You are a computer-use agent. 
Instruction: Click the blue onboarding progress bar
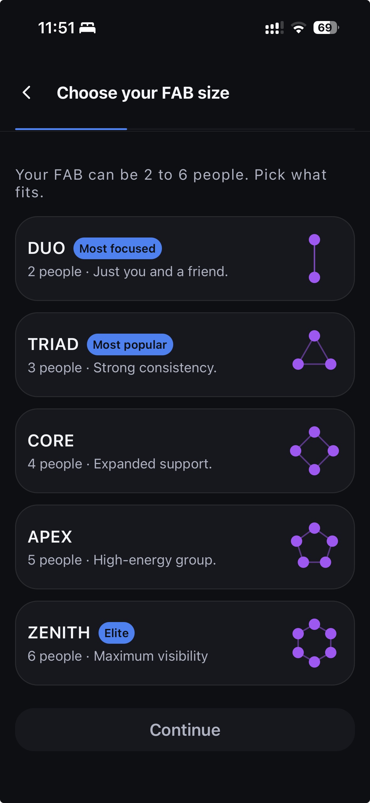pyautogui.click(x=71, y=129)
